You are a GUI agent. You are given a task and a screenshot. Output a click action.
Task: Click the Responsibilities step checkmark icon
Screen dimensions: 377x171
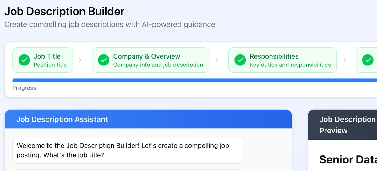240,60
